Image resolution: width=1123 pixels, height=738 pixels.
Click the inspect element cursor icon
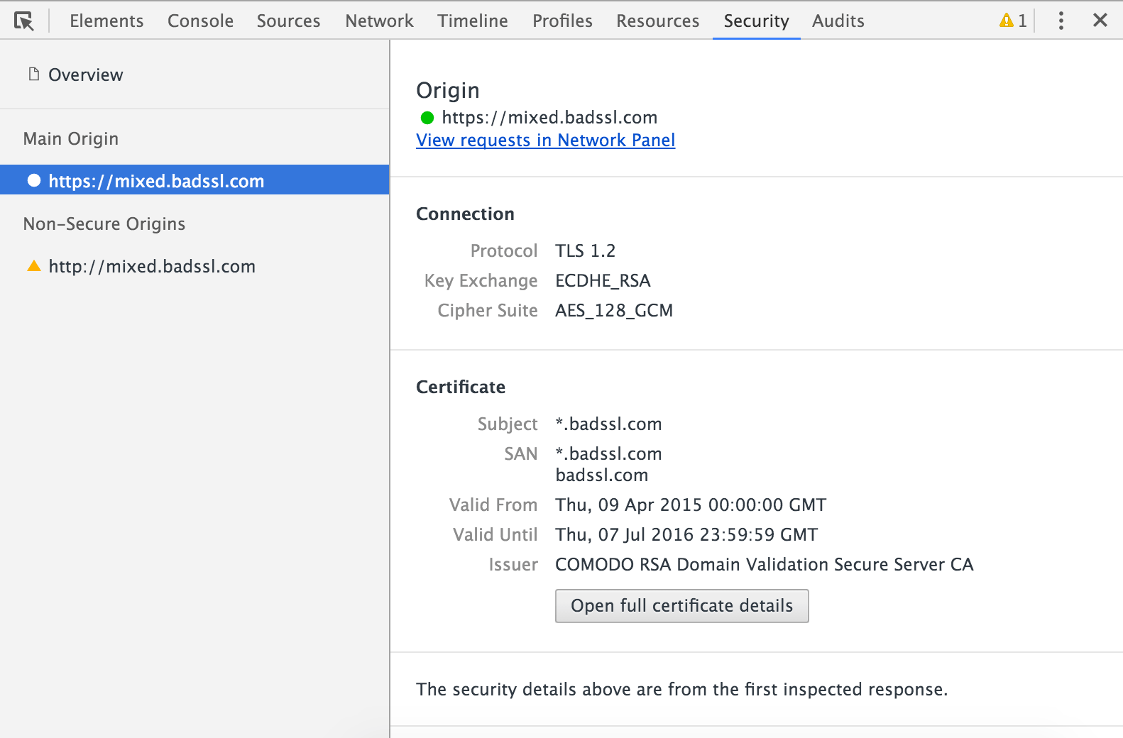tap(23, 21)
